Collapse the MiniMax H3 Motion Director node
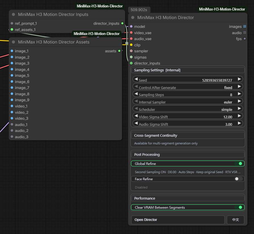The height and width of the screenshot is (234, 254). pos(133,18)
